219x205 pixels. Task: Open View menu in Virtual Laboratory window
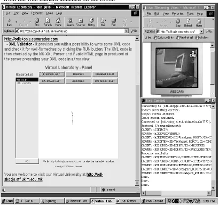[25, 13]
